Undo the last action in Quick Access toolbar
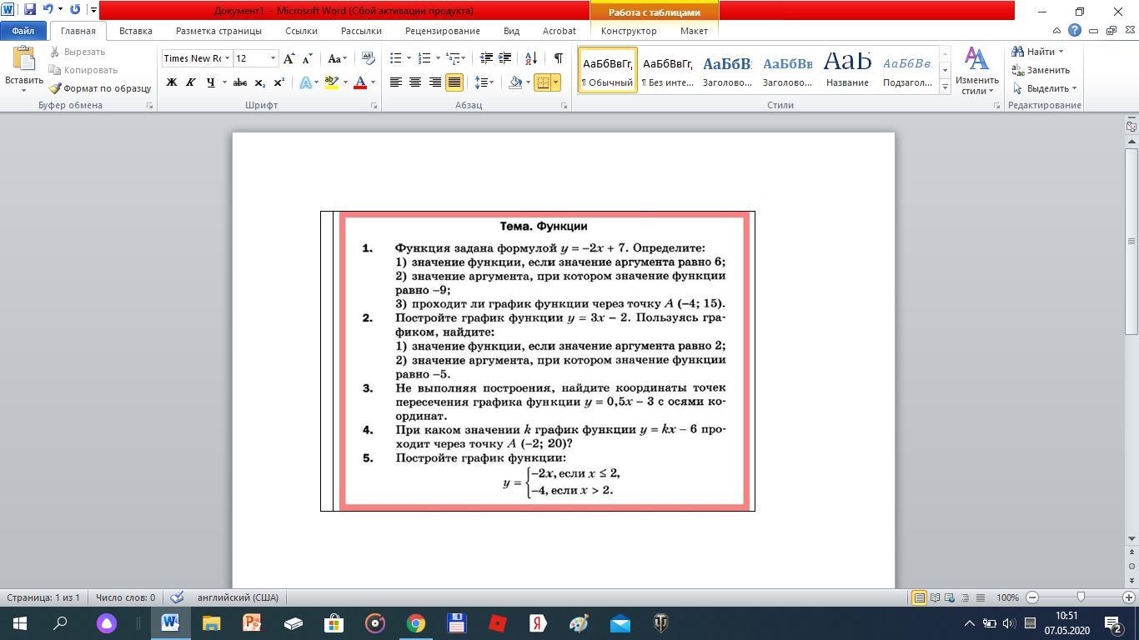 pyautogui.click(x=48, y=10)
